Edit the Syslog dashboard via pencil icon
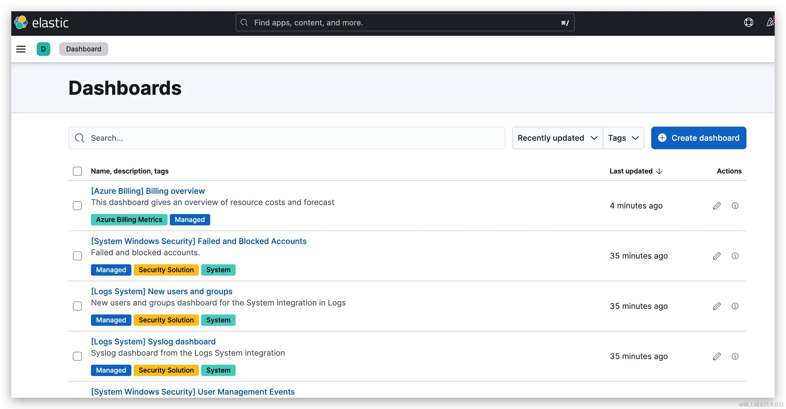Screen dimensions: 786x409 tap(717, 356)
